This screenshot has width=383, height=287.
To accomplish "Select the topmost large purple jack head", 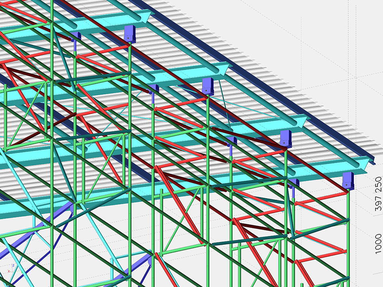I will pos(130,34).
